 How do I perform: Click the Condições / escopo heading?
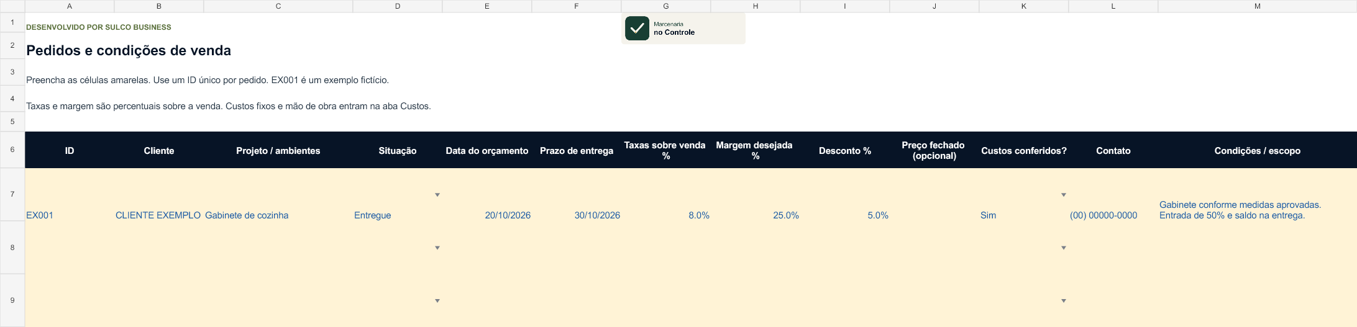pyautogui.click(x=1258, y=150)
